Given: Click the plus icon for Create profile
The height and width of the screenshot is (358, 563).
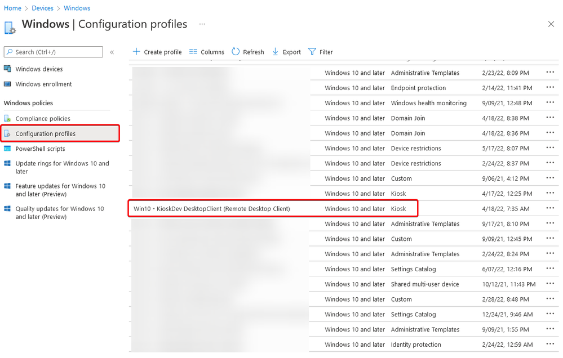Looking at the screenshot, I should pos(136,52).
